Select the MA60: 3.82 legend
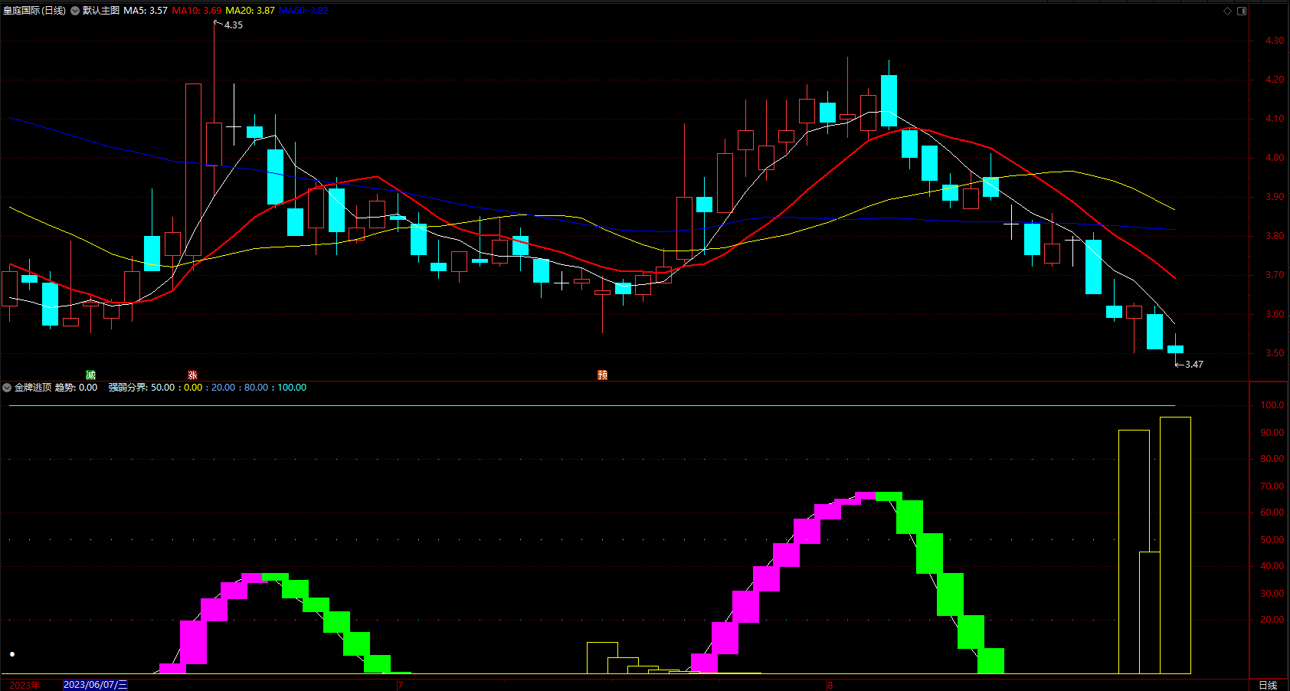Viewport: 1290px width, 691px height. pos(303,11)
